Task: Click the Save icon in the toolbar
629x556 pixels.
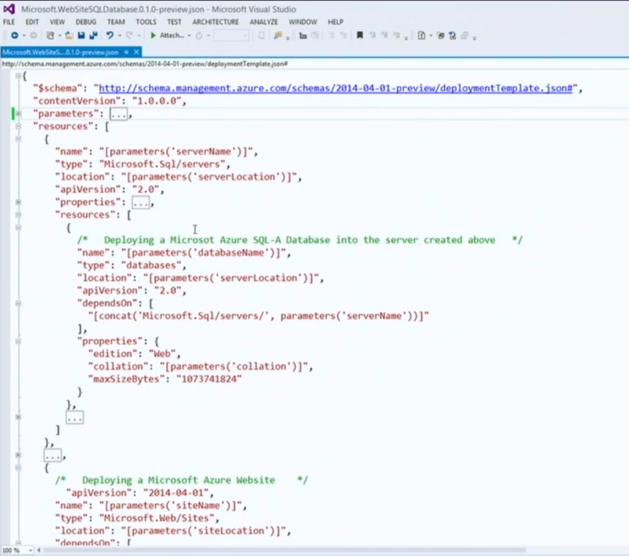Action: coord(81,35)
